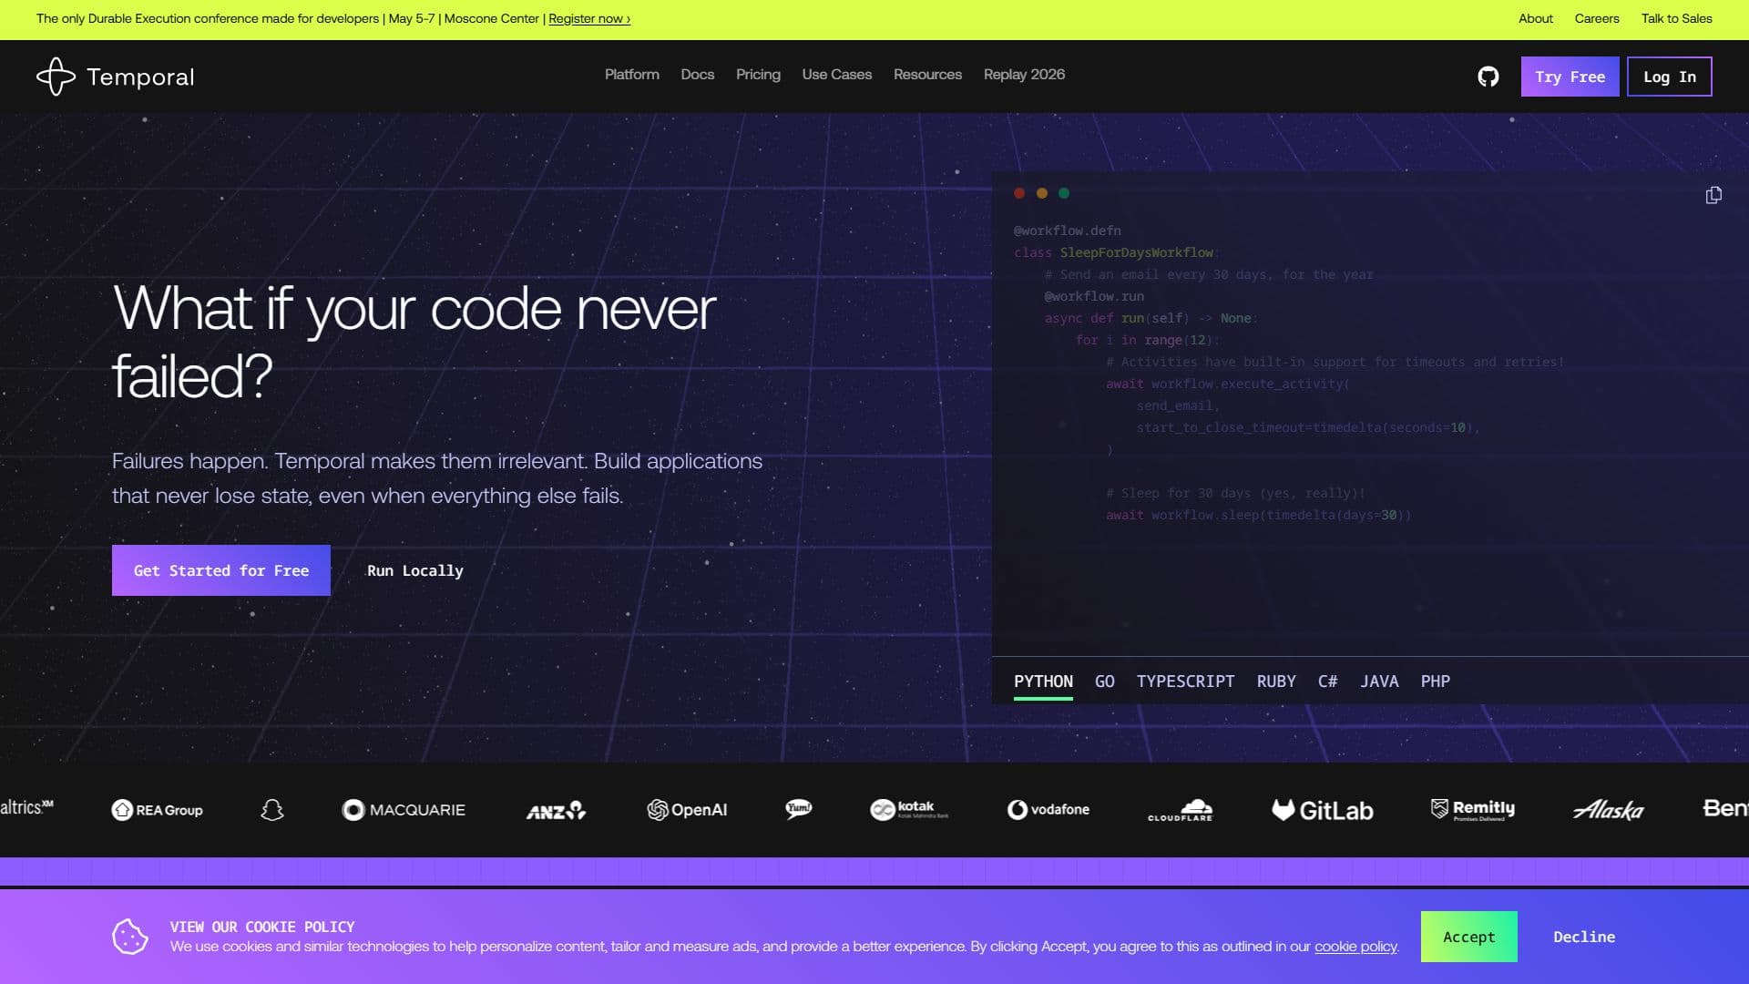Click the Temporal logo

(x=115, y=77)
